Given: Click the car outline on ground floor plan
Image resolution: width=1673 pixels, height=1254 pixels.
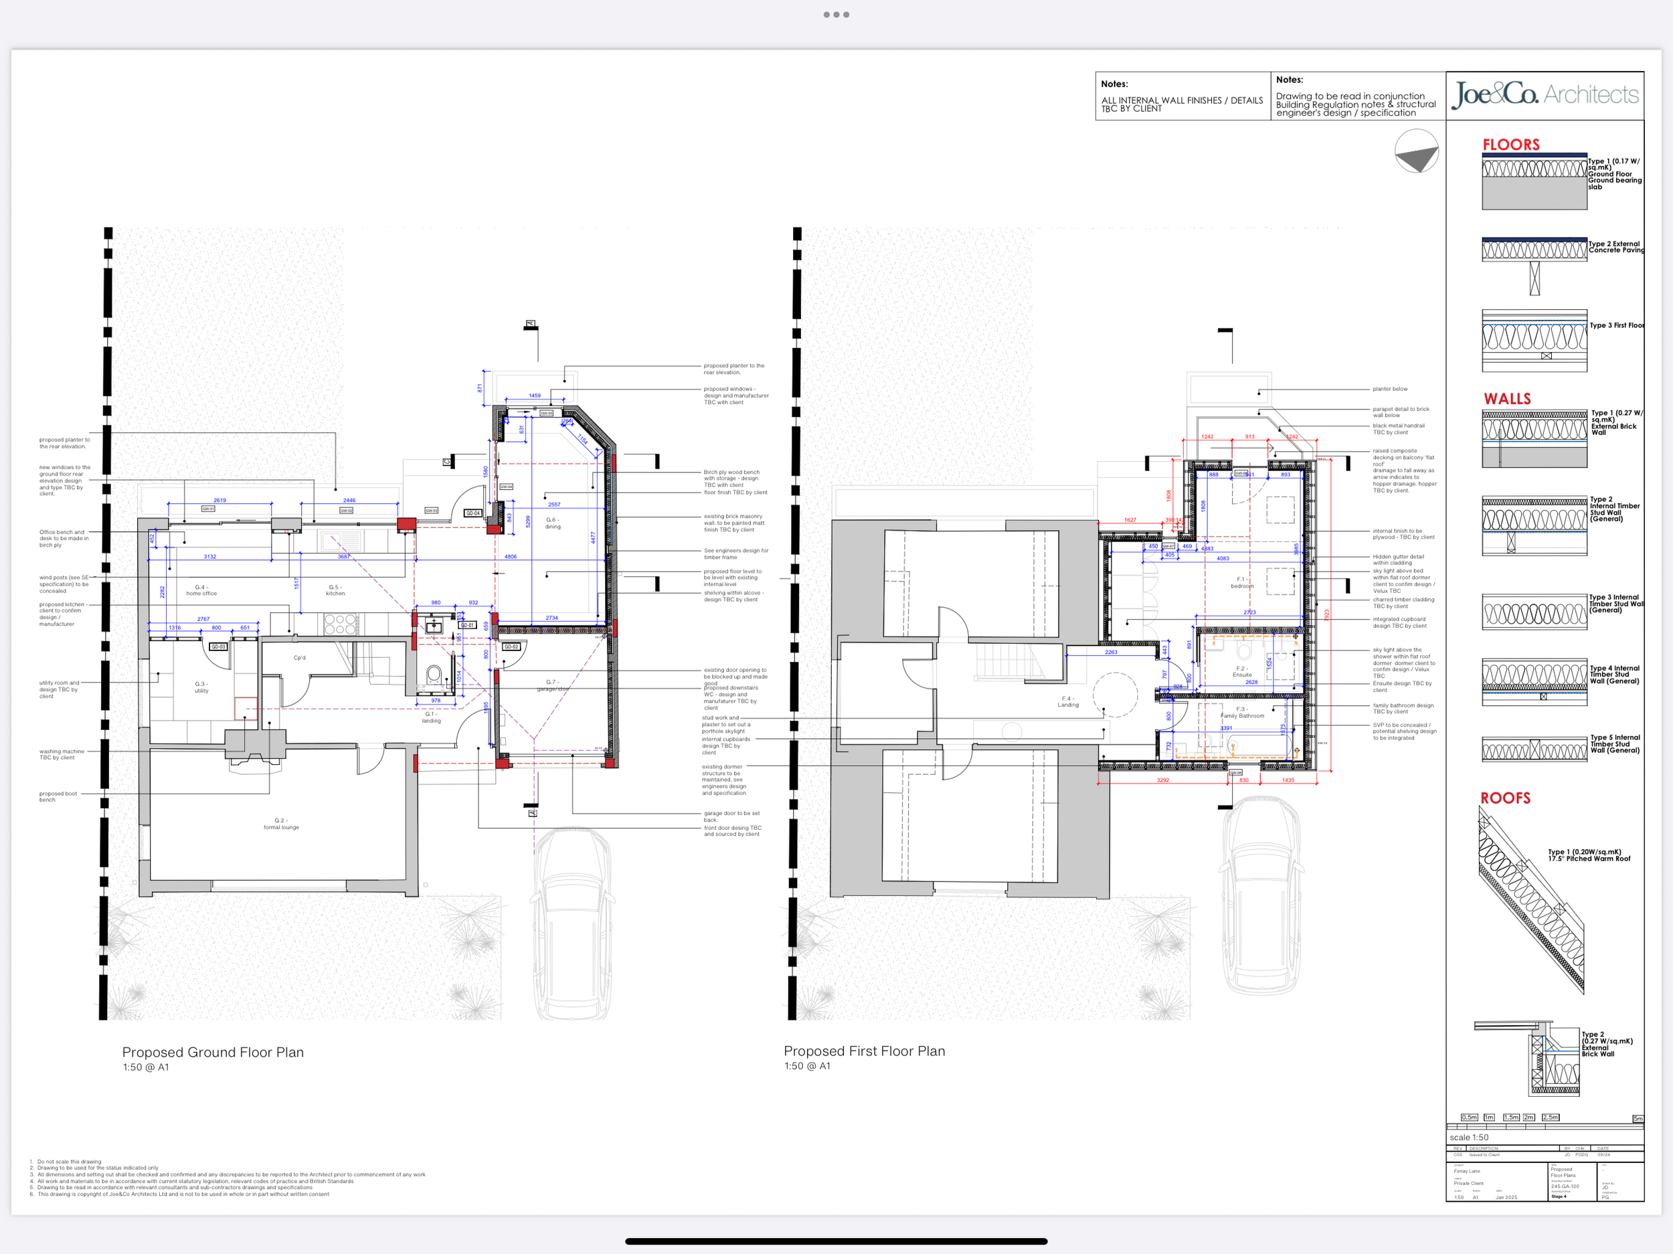Looking at the screenshot, I should point(573,923).
